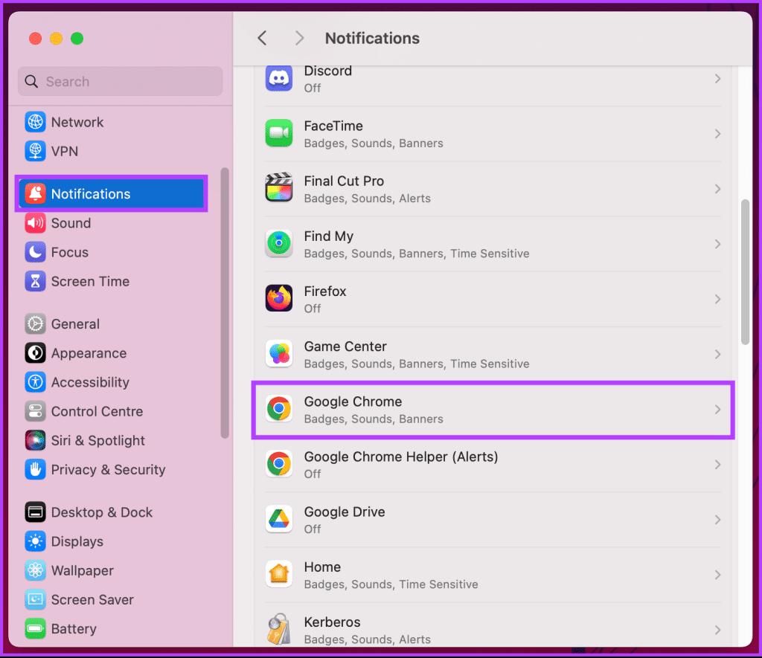Select the Discord app icon
Viewport: 762px width, 658px height.
pos(278,78)
